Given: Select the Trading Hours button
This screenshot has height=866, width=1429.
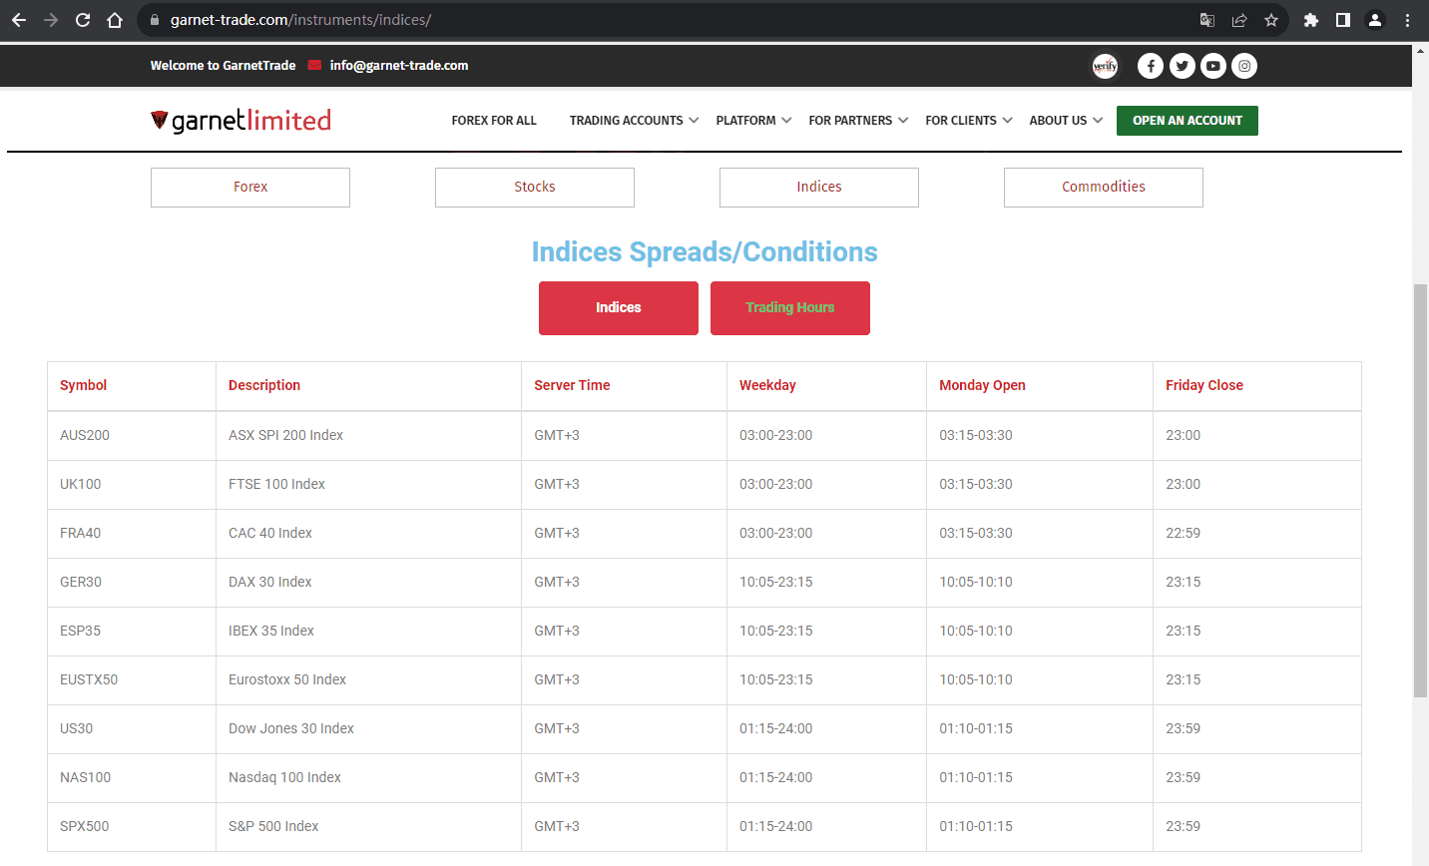Looking at the screenshot, I should point(790,308).
